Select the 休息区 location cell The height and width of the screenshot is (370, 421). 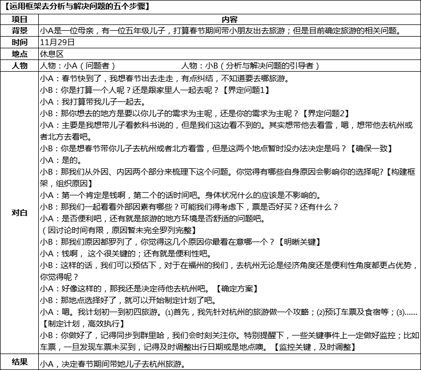[52, 54]
